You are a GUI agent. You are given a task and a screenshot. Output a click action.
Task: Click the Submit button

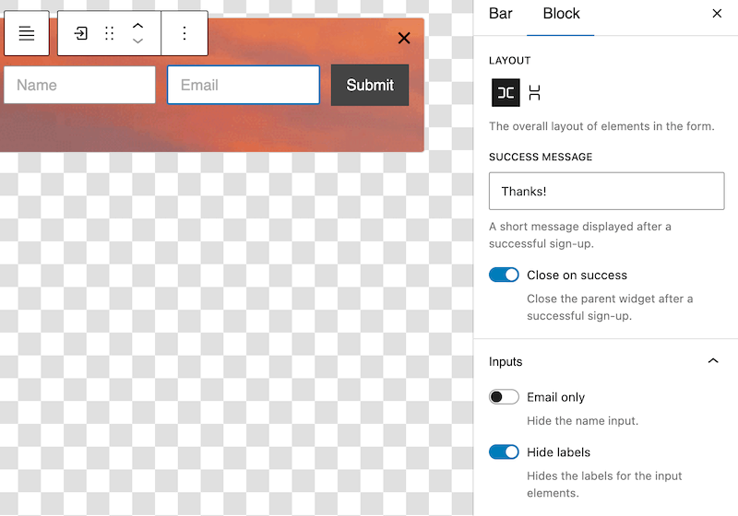pyautogui.click(x=370, y=85)
